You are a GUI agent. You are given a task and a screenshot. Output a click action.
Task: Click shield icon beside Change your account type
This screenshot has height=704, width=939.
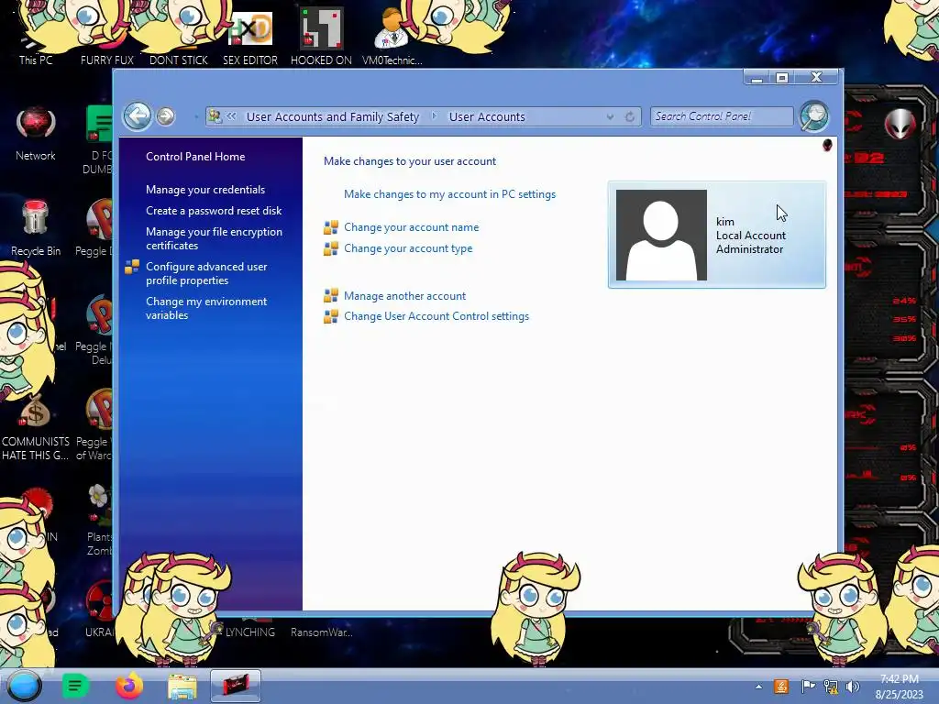coord(330,248)
